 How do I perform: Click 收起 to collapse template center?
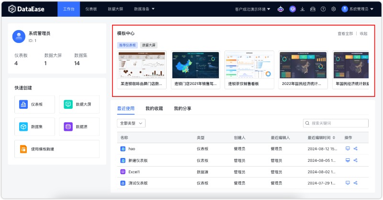(x=363, y=33)
